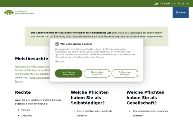Open the Suche search button

tap(180, 12)
